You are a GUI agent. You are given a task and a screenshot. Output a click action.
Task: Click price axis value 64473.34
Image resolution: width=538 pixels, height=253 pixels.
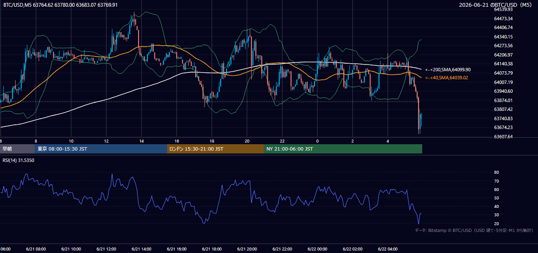[x=503, y=19]
